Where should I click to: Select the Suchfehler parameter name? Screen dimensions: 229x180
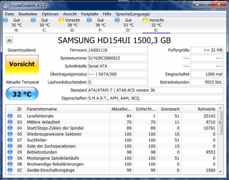(x=37, y=140)
